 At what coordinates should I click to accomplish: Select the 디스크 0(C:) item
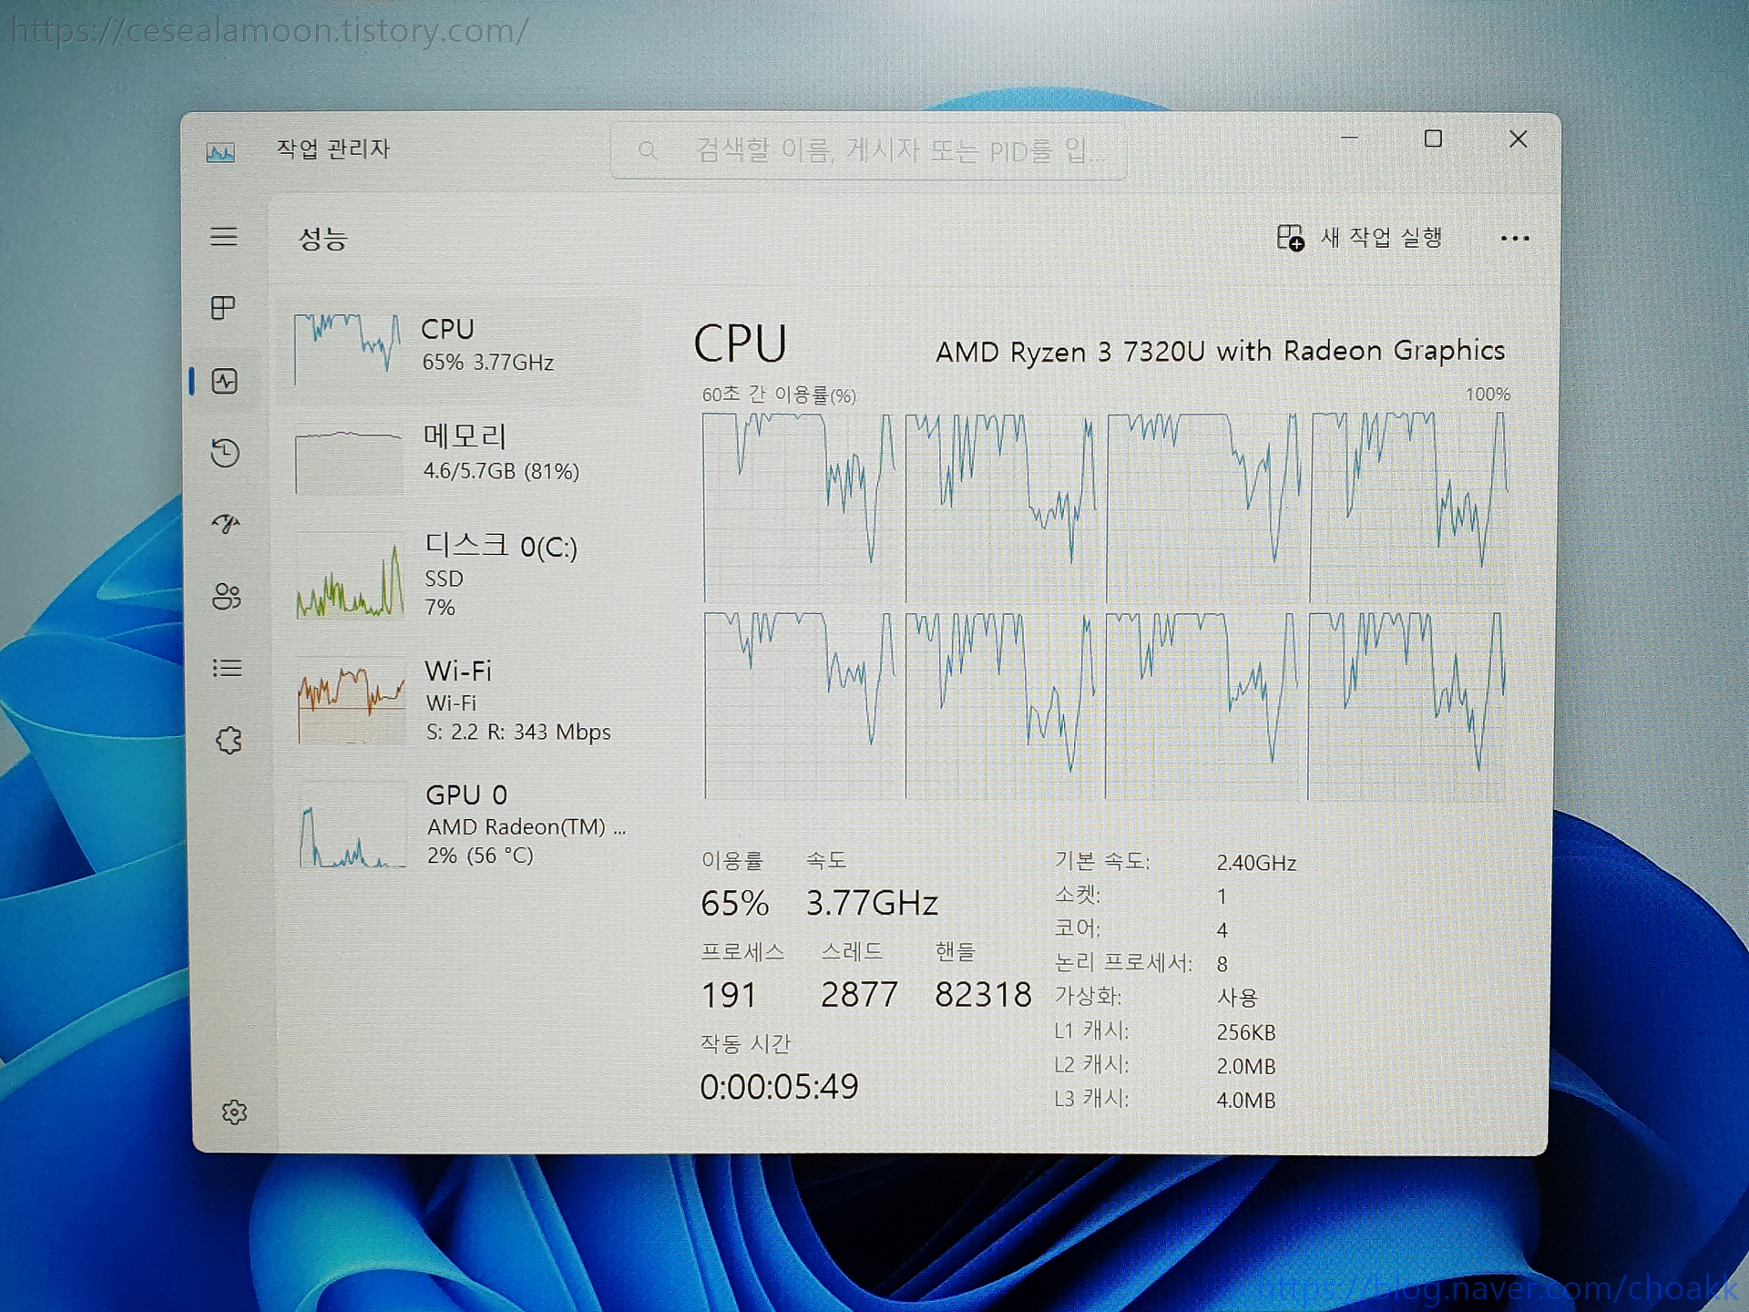click(x=460, y=576)
